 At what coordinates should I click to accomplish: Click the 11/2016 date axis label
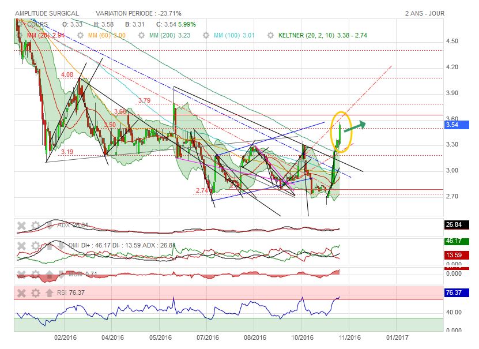pos(350,337)
